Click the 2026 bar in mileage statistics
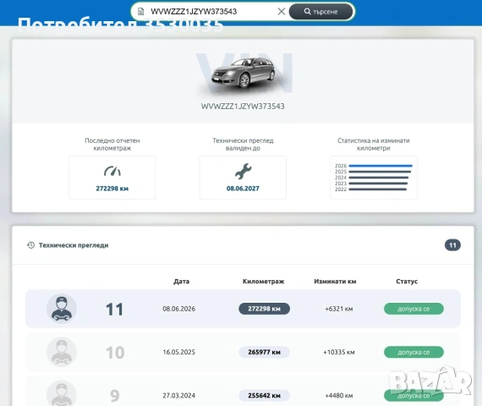This screenshot has width=482, height=406. [x=381, y=166]
